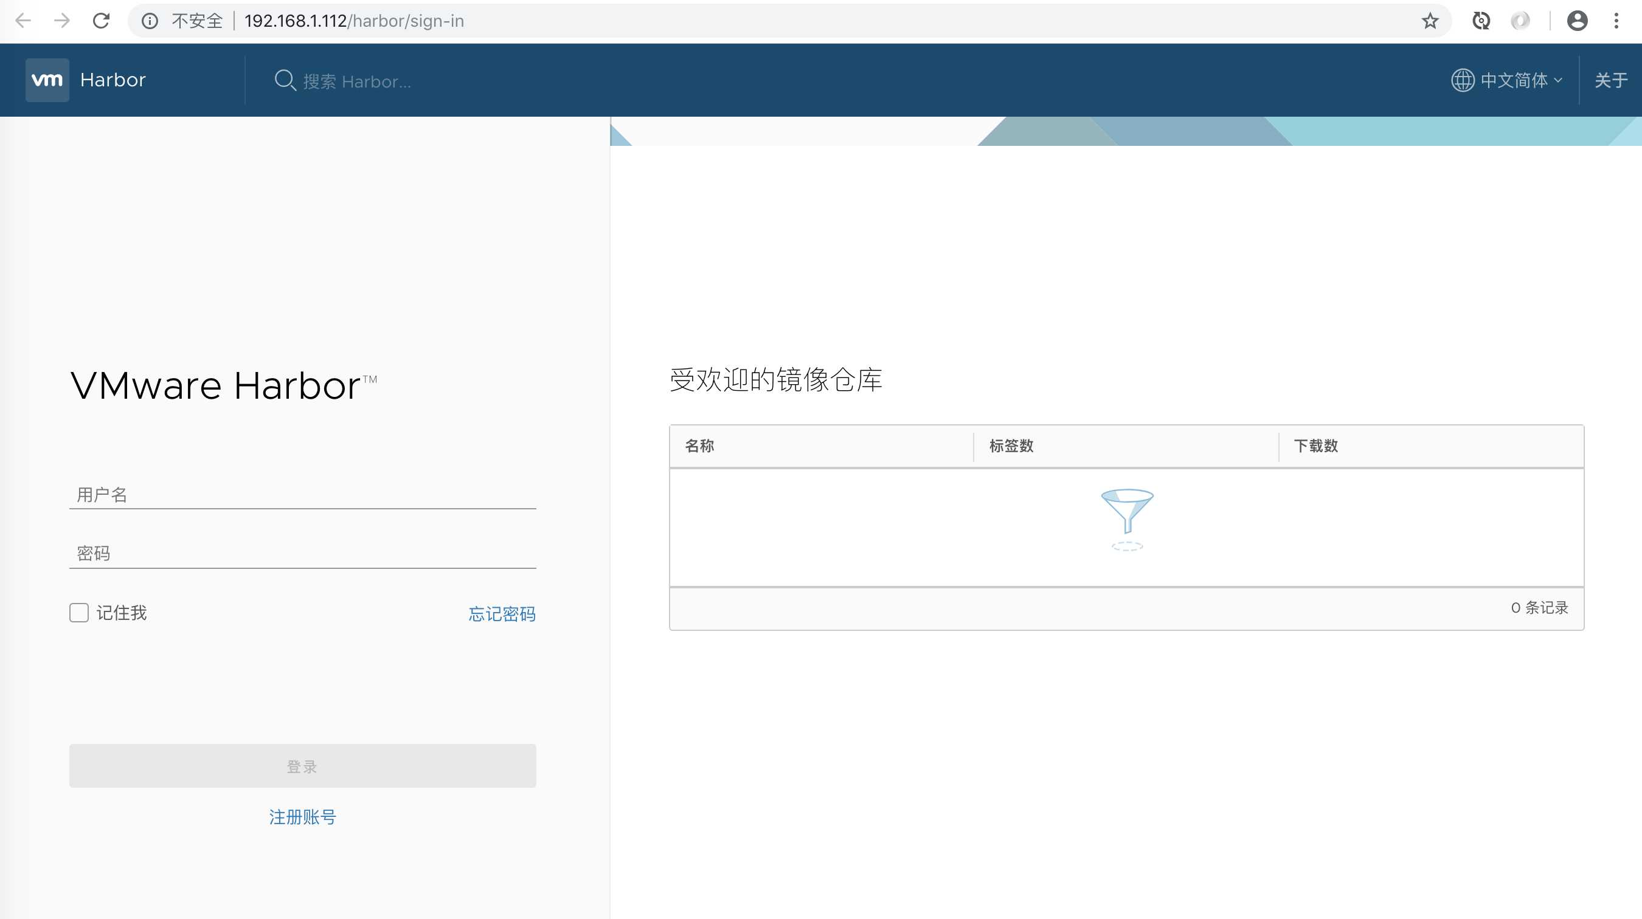Click the VMware Harbor title text
Image resolution: width=1642 pixels, height=919 pixels.
[224, 386]
